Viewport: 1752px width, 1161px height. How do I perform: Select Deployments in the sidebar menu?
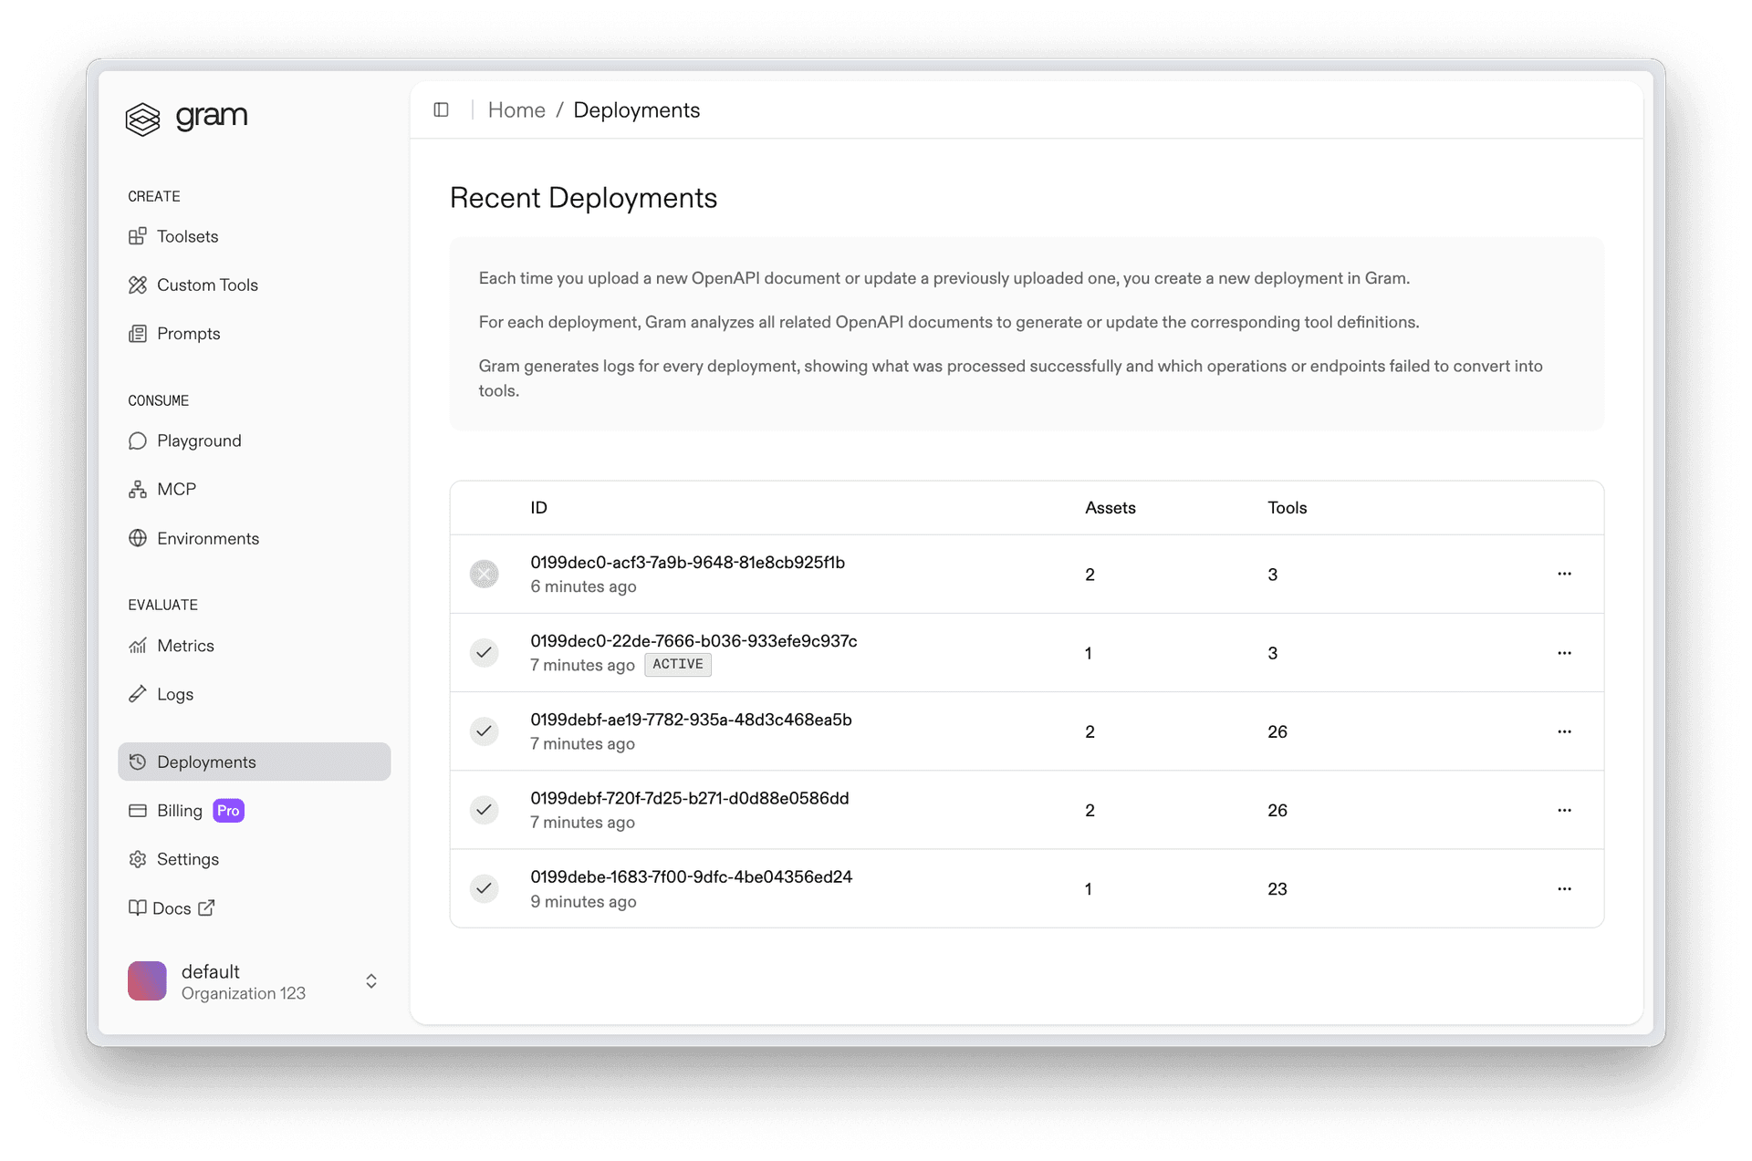coord(205,762)
